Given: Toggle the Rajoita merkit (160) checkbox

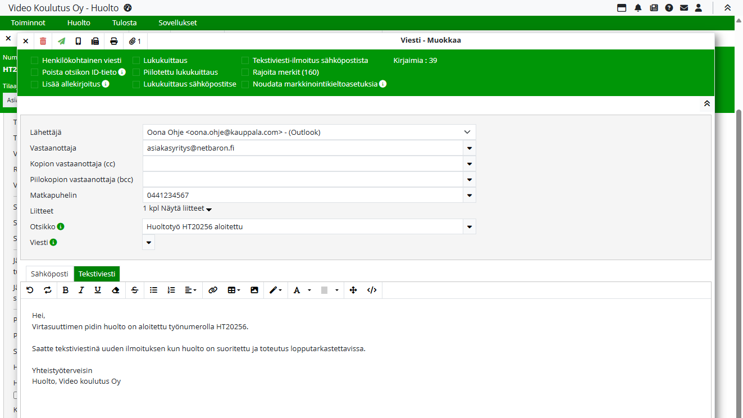Looking at the screenshot, I should (245, 72).
